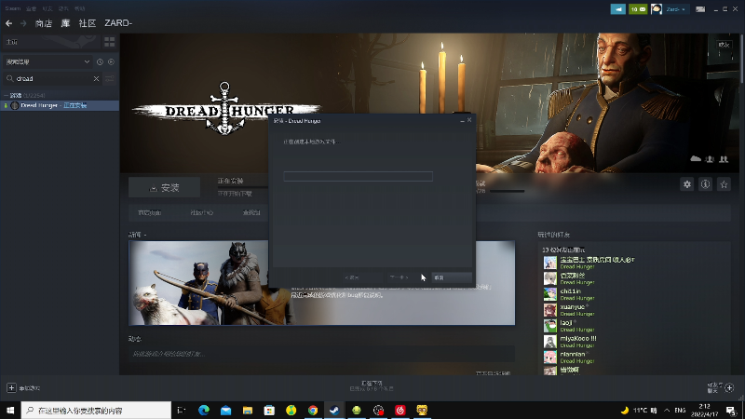Open the 查看 (View) menu
745x419 pixels.
[32, 8]
